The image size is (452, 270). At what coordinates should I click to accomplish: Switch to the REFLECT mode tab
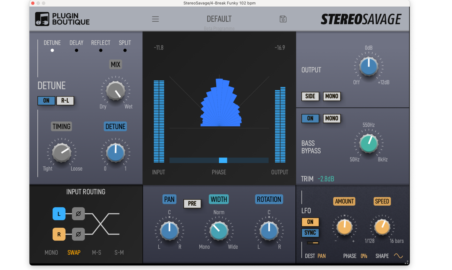point(101,43)
